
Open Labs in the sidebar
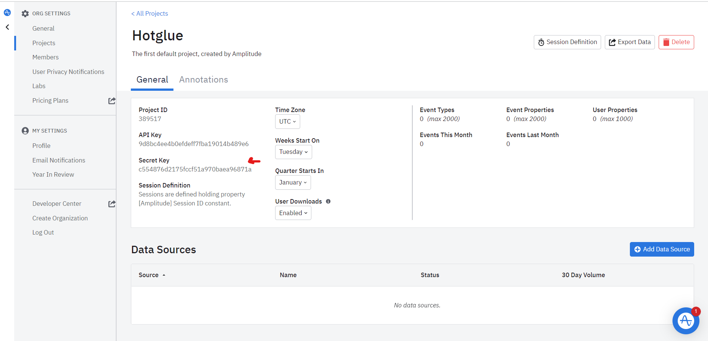point(39,86)
